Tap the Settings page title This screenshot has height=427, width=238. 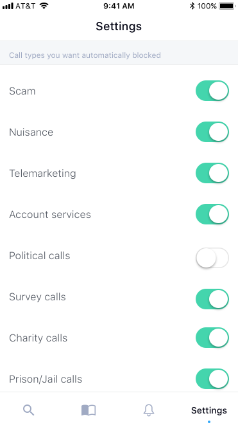[x=119, y=26]
